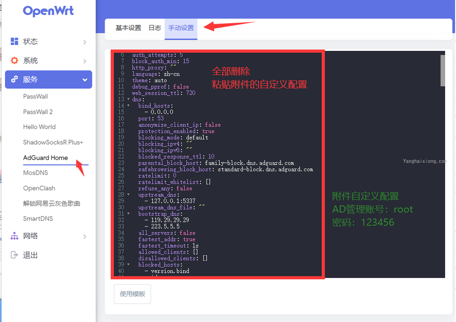Open the 日志 tab
456x322 pixels.
155,28
